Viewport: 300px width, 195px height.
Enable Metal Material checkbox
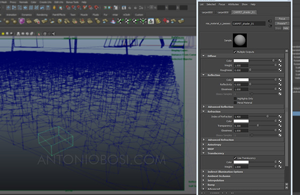point(235,103)
